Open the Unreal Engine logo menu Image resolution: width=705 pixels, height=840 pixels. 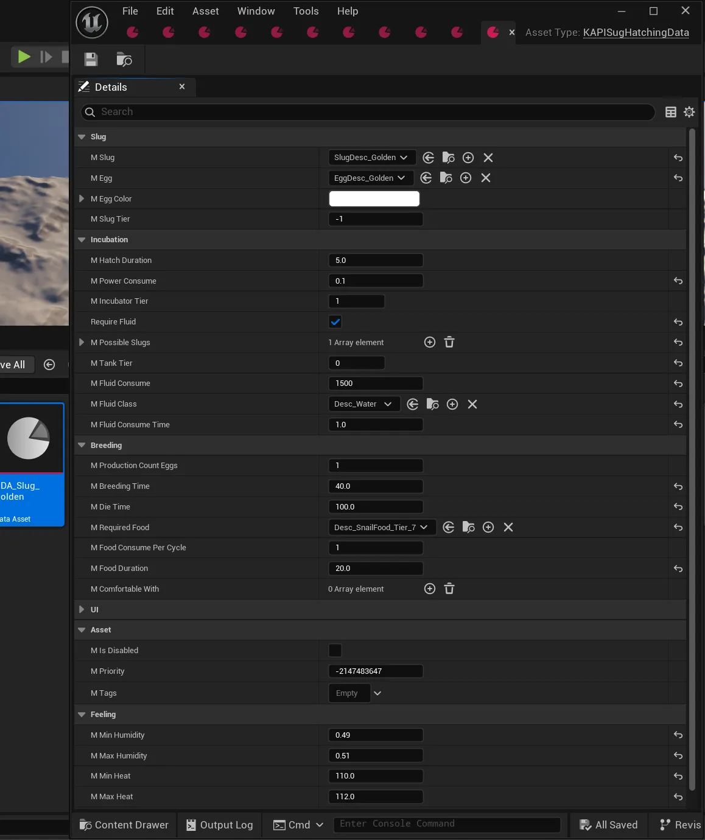click(92, 22)
